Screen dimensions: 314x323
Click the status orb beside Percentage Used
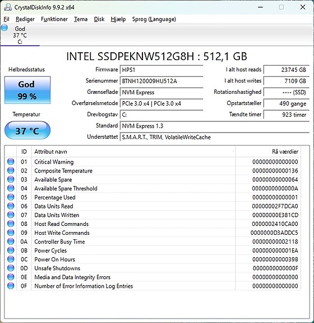click(x=11, y=197)
